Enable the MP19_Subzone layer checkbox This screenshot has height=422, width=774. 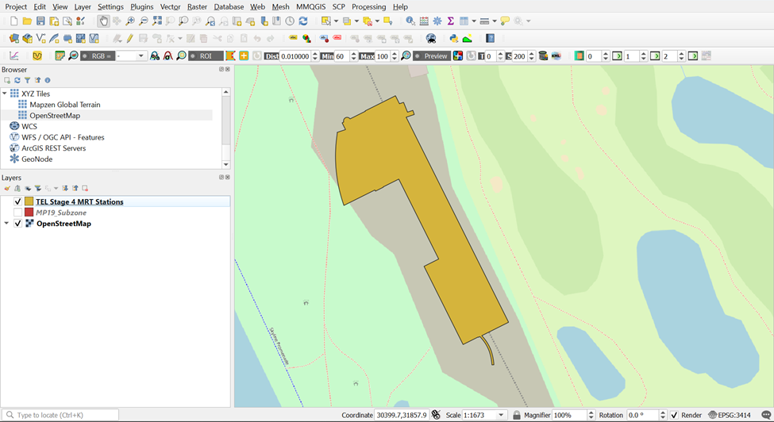18,213
